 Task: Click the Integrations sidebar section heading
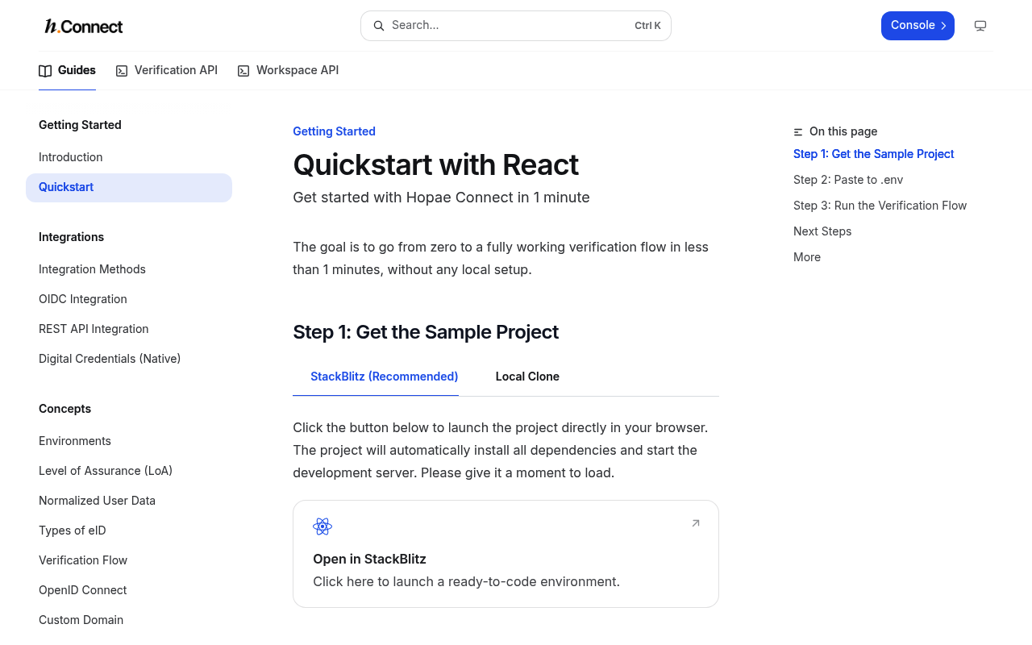coord(71,237)
